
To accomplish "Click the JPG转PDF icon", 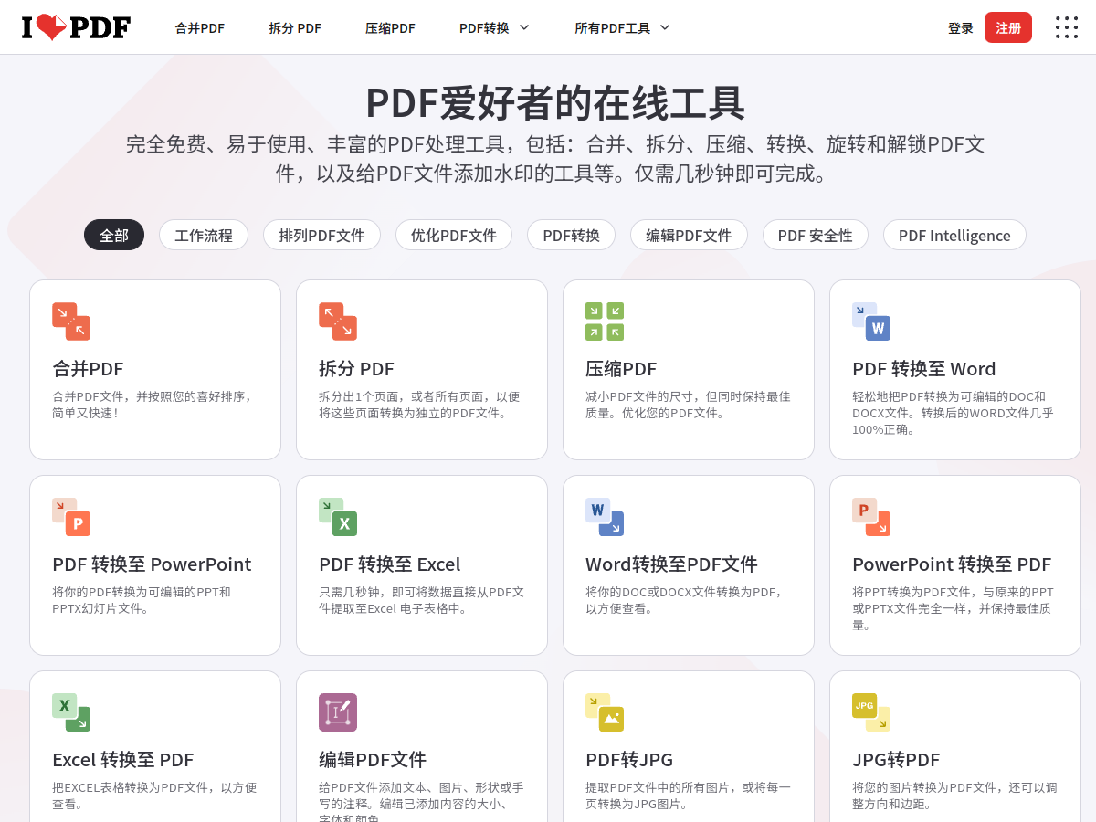I will [x=871, y=712].
